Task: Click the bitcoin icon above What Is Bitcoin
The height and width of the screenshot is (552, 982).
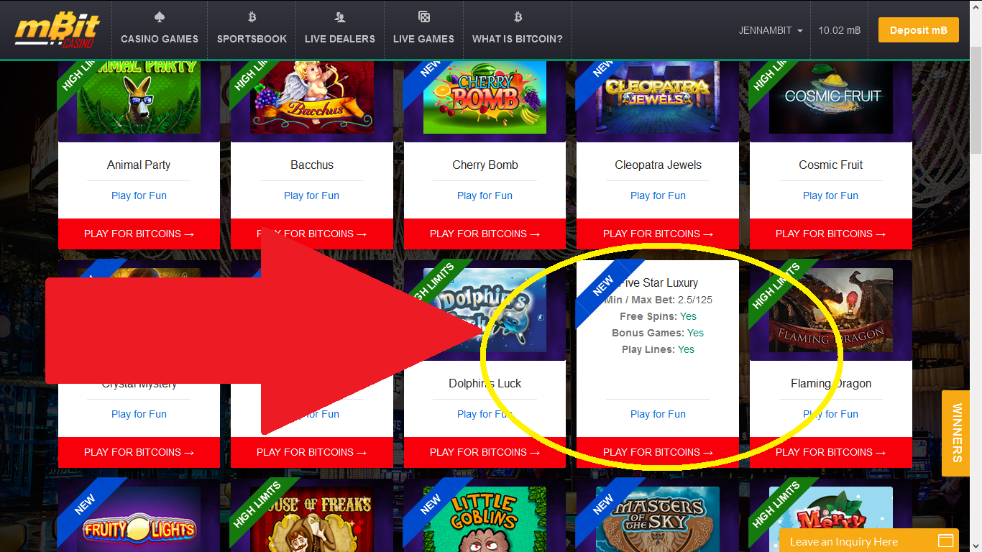Action: click(x=518, y=17)
